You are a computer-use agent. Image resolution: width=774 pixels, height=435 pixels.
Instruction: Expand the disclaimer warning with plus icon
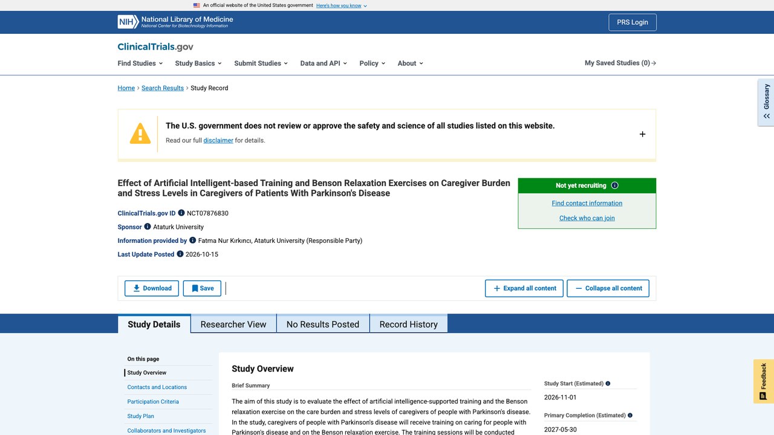point(642,134)
